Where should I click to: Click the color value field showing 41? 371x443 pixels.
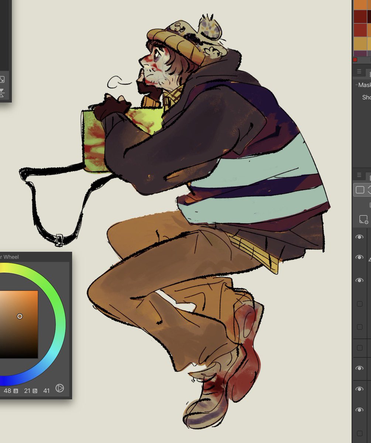(46, 390)
